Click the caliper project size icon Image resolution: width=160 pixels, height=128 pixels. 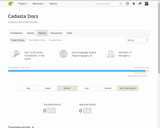tap(16, 54)
